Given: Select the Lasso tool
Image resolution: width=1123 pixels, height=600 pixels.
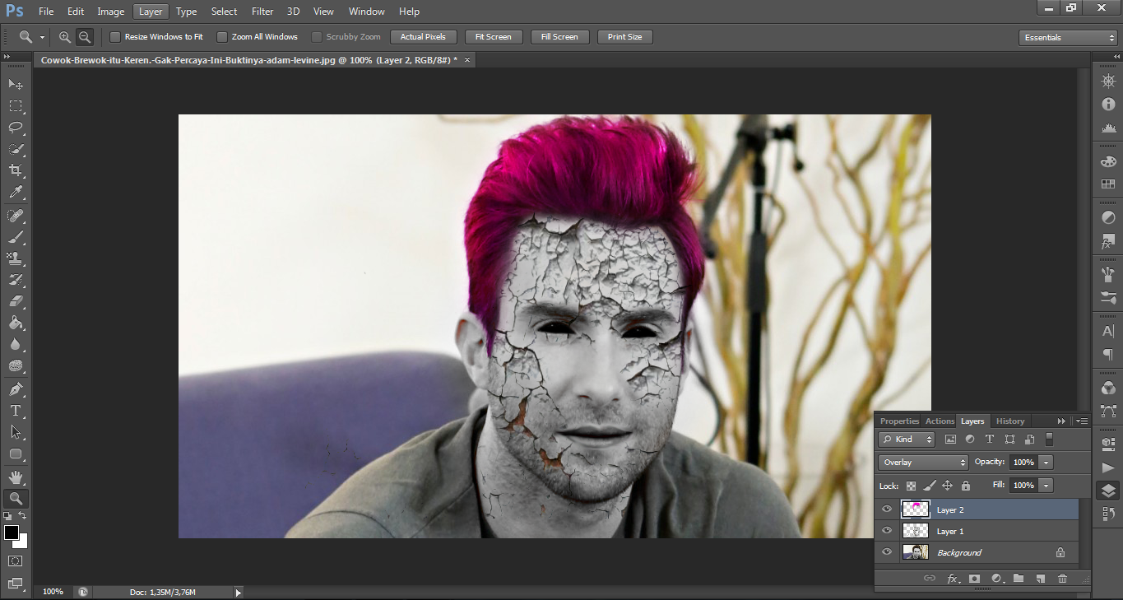Looking at the screenshot, I should (16, 128).
